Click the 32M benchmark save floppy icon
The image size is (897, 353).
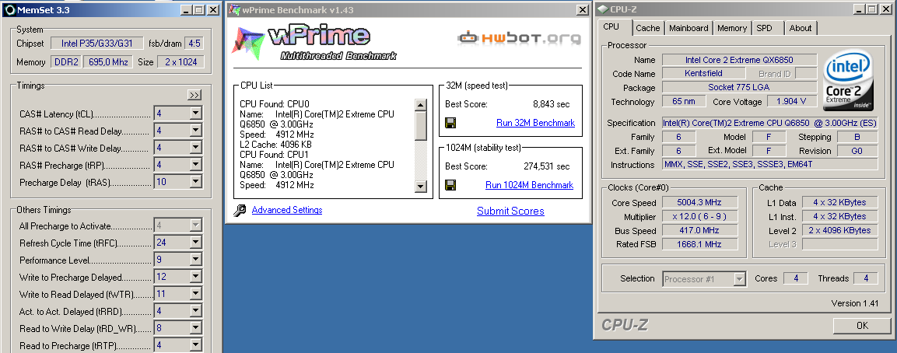click(450, 123)
